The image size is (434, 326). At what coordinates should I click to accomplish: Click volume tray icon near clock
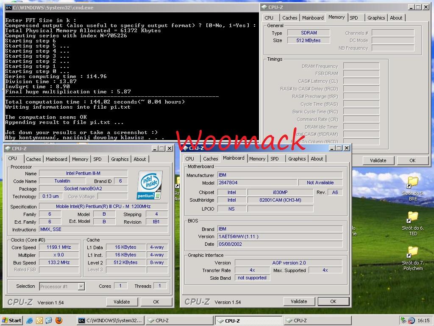point(411,320)
